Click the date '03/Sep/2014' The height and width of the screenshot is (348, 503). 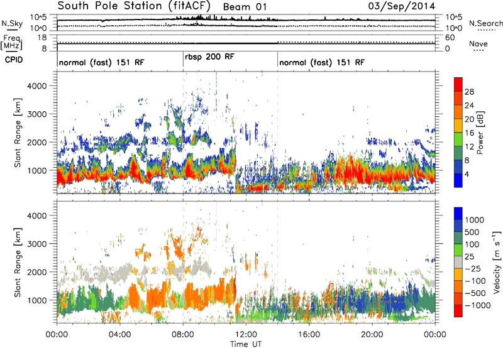click(x=402, y=6)
